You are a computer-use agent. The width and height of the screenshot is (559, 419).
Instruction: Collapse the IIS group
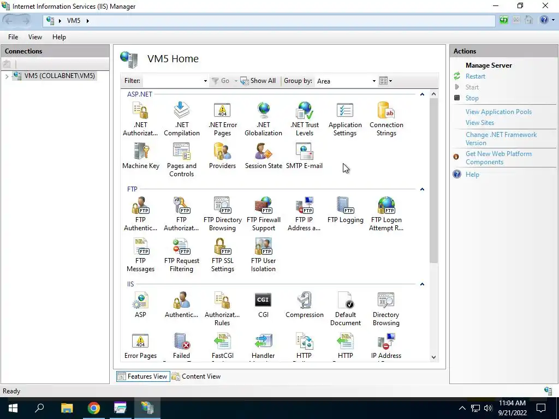(422, 284)
